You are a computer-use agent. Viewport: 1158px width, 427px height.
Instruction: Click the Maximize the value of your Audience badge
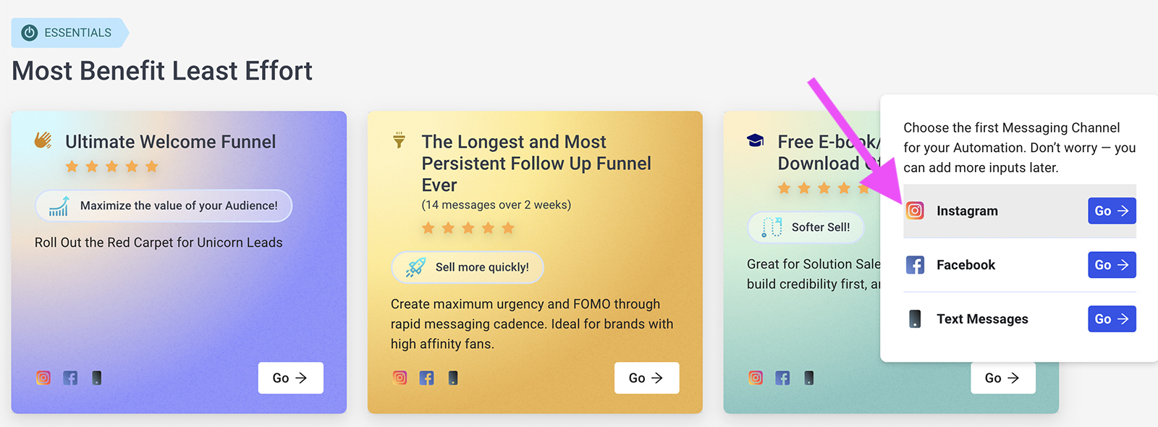[164, 206]
